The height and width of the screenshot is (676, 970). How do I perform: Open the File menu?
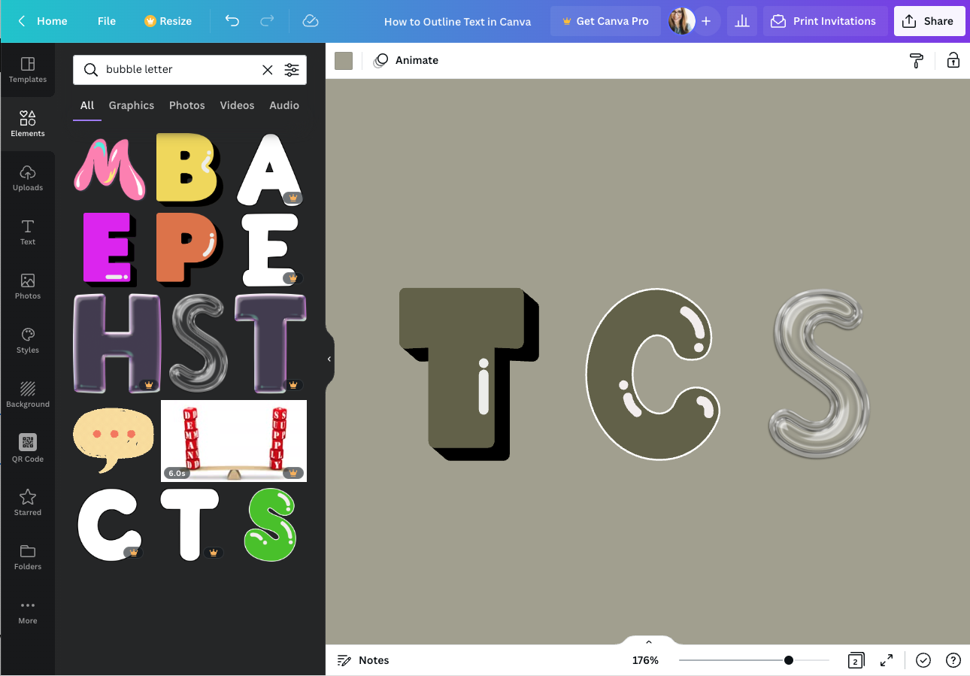pos(106,20)
